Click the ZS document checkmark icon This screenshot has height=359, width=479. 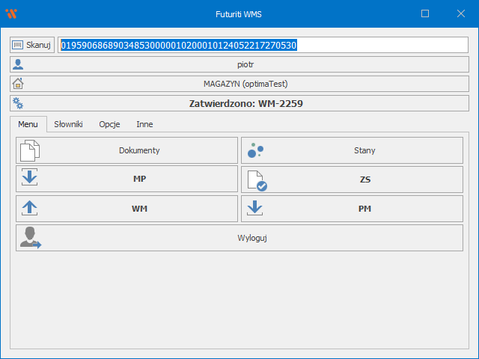coord(257,180)
